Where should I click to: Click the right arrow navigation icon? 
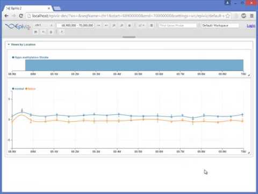(x=98, y=25)
